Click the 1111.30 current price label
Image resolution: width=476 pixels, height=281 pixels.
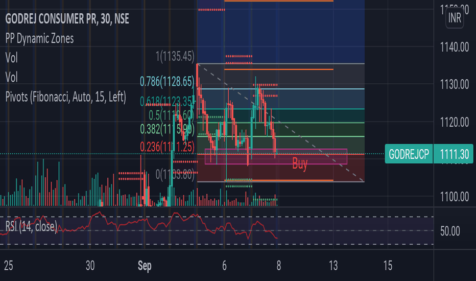click(454, 154)
